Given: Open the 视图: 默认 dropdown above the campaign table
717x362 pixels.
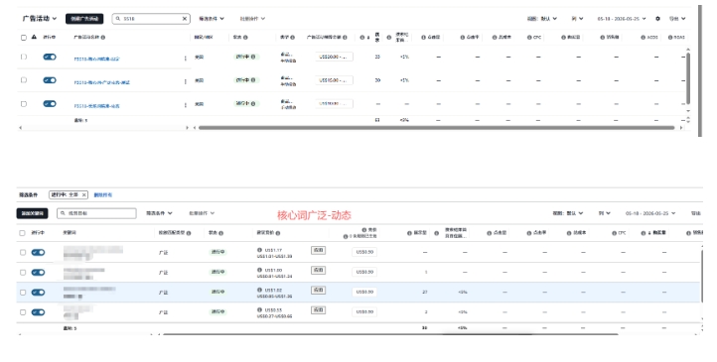Looking at the screenshot, I should (542, 19).
